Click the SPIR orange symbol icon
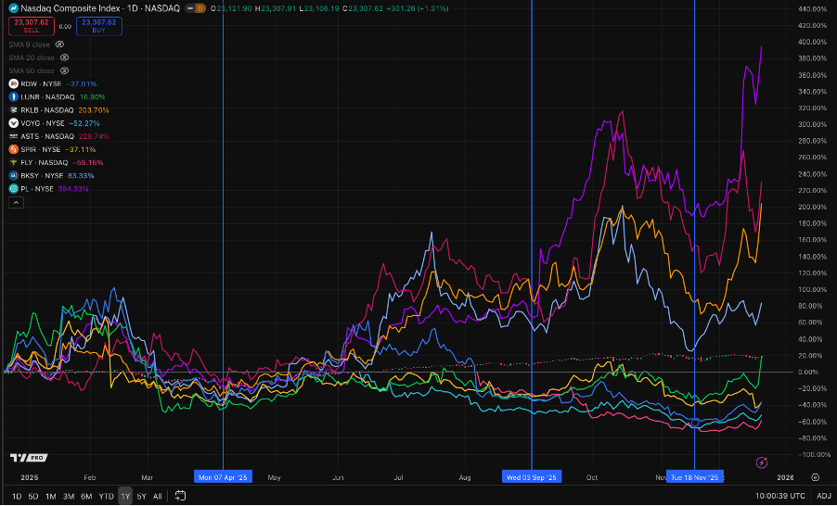 coord(14,148)
